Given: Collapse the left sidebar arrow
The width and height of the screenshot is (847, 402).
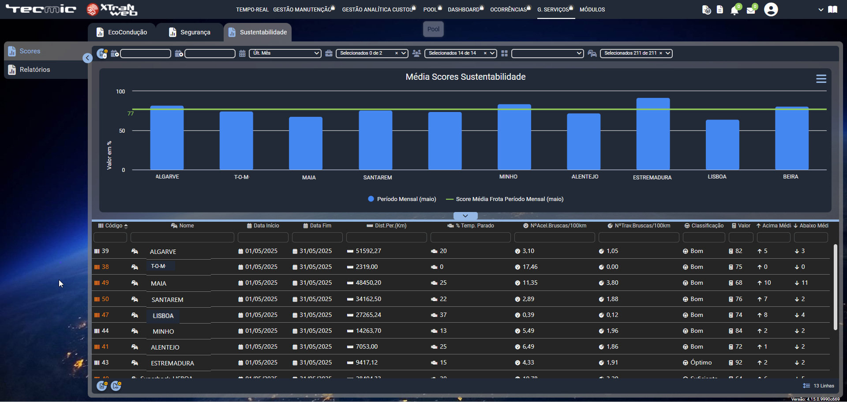Looking at the screenshot, I should [87, 58].
